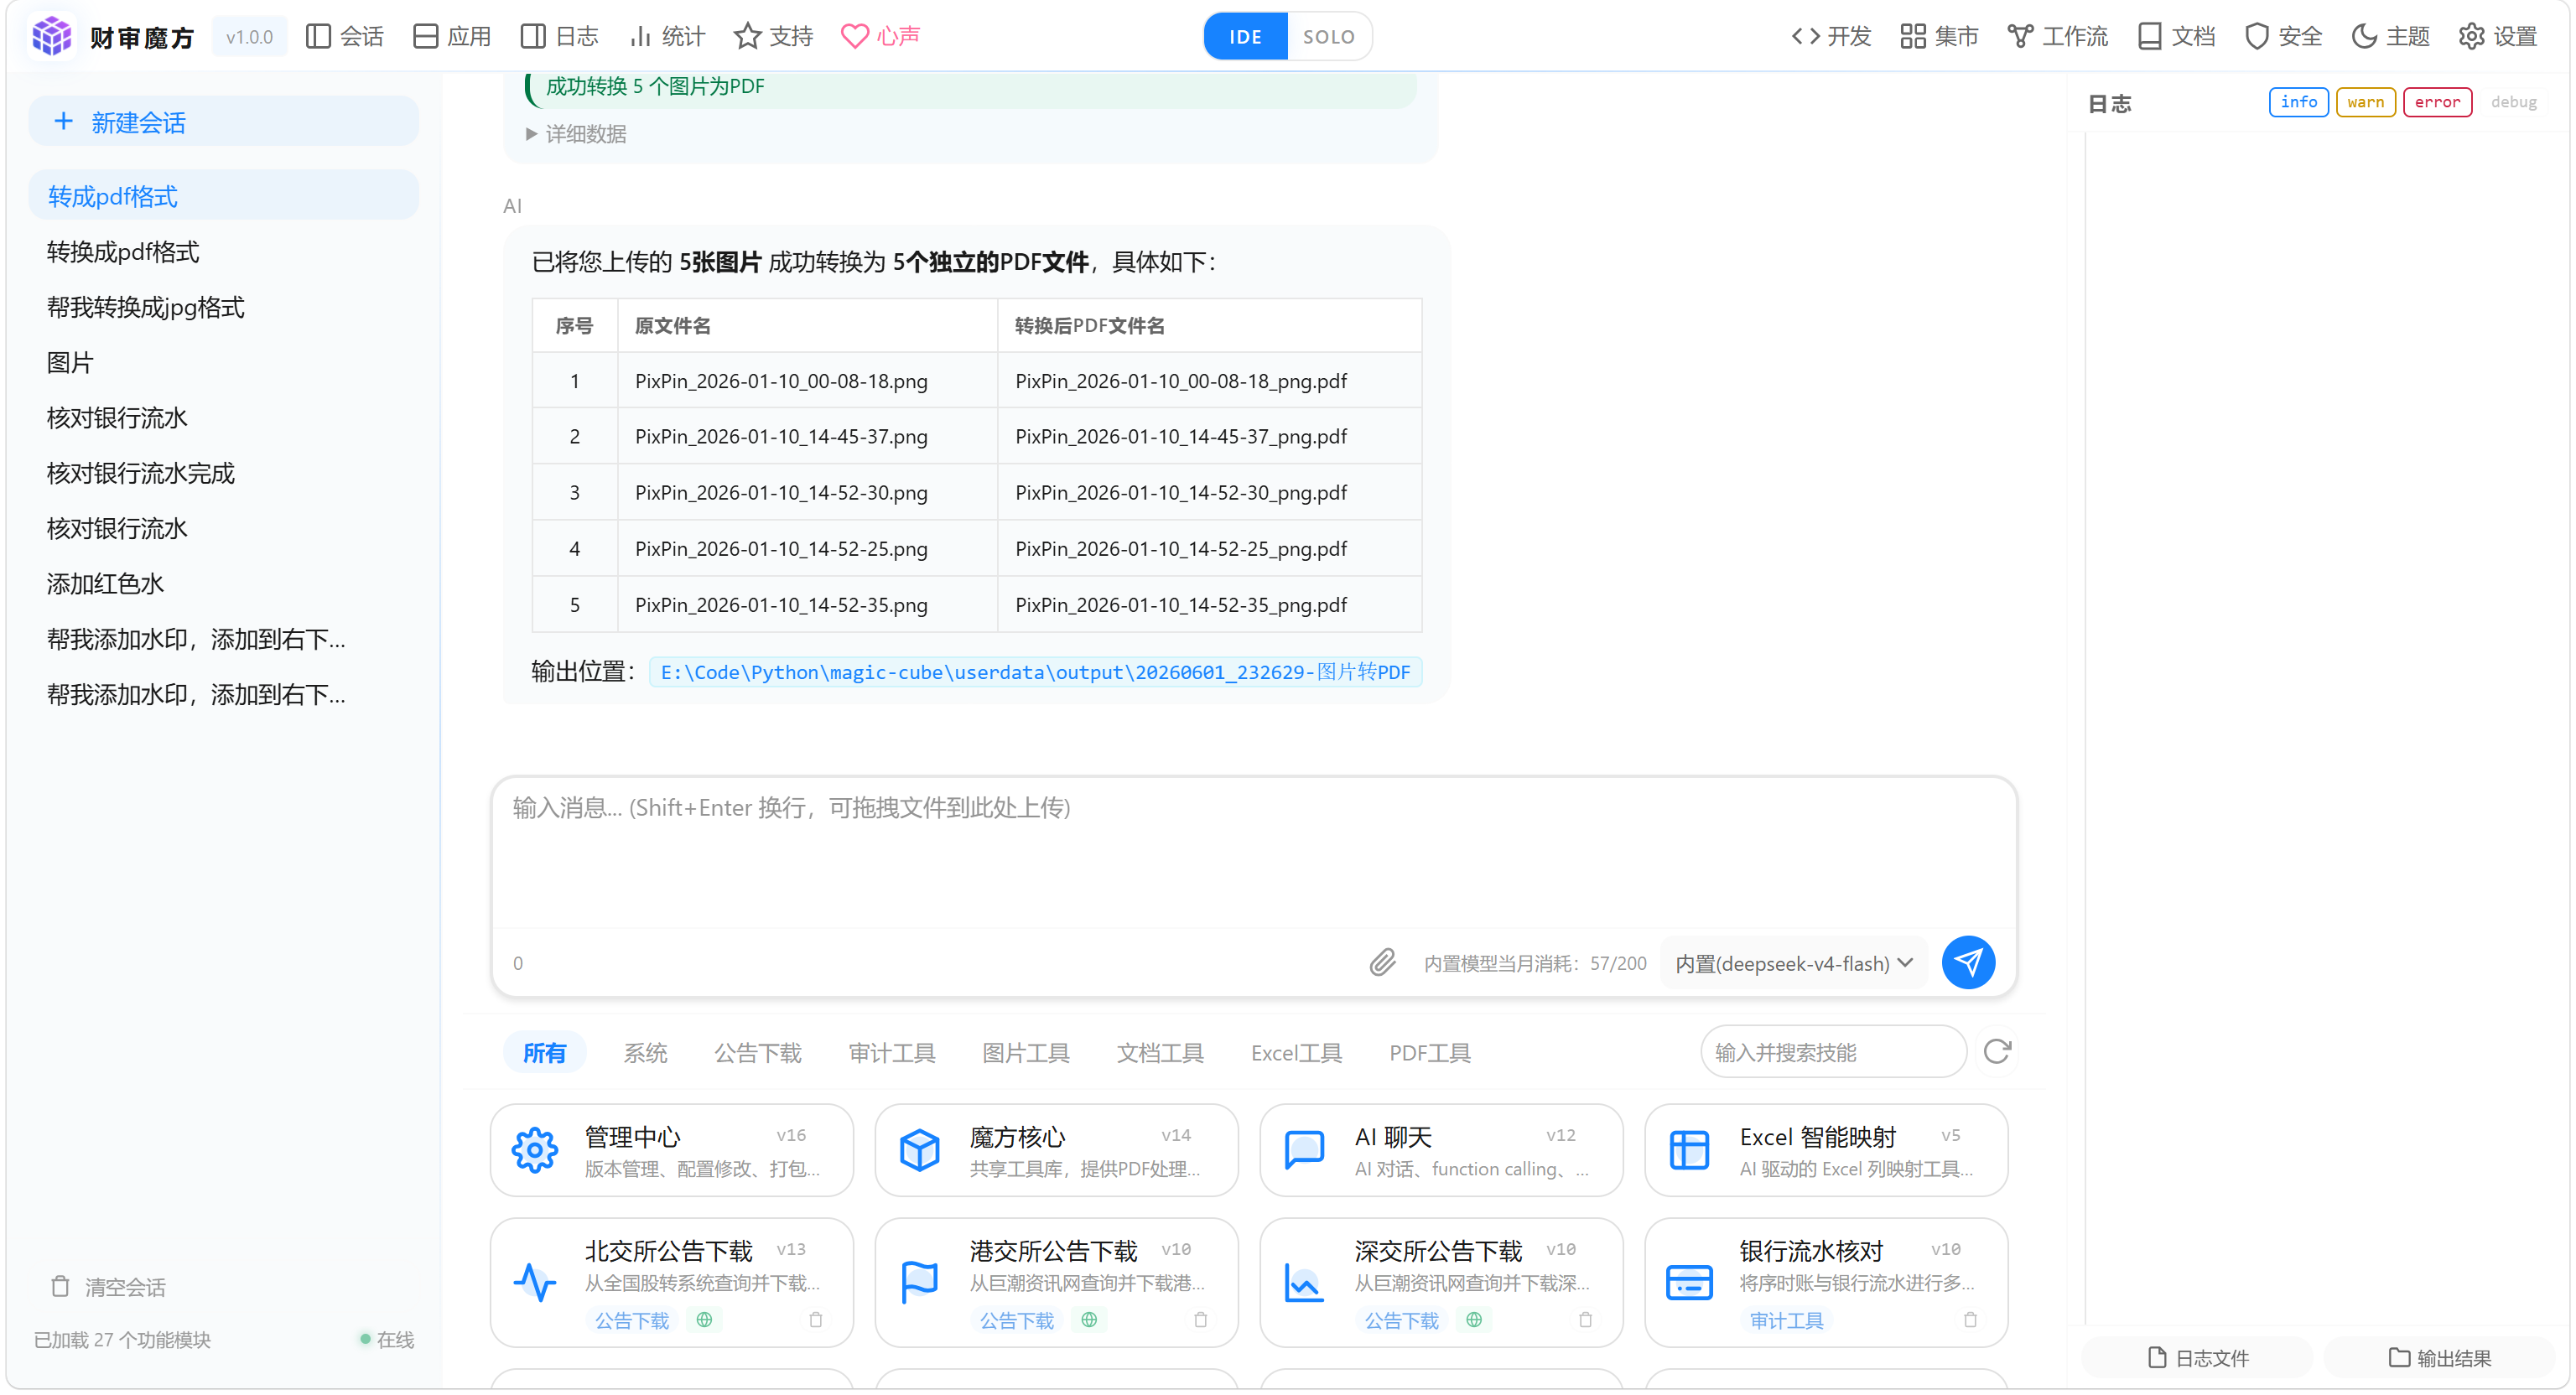Click globe icon on 北交所公告下载 card

(704, 1320)
